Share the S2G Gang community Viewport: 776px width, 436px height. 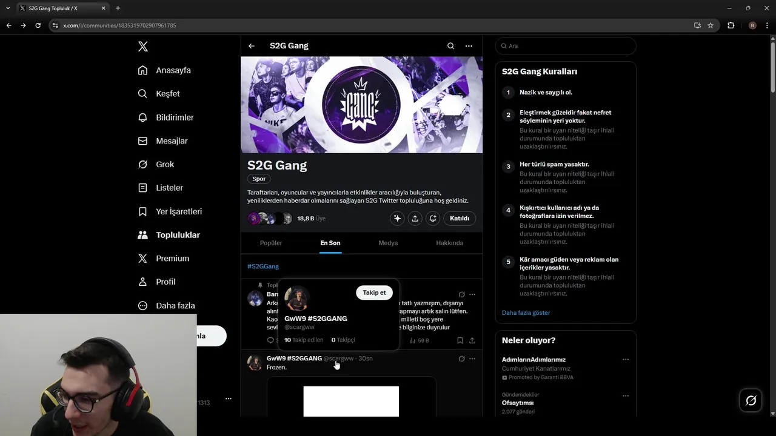click(415, 218)
